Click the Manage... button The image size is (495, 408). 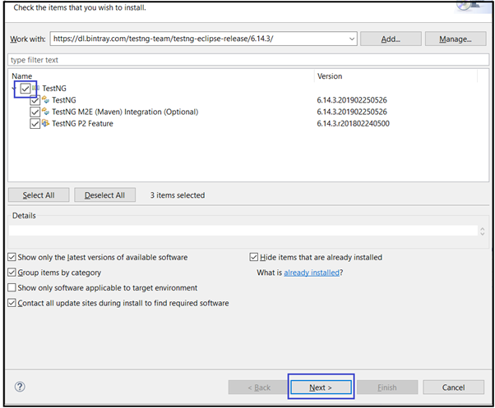coord(456,39)
